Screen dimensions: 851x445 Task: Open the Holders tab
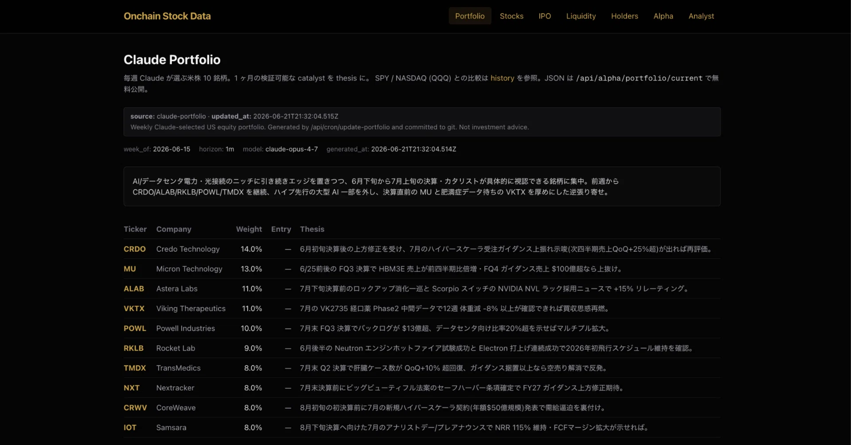click(x=625, y=16)
